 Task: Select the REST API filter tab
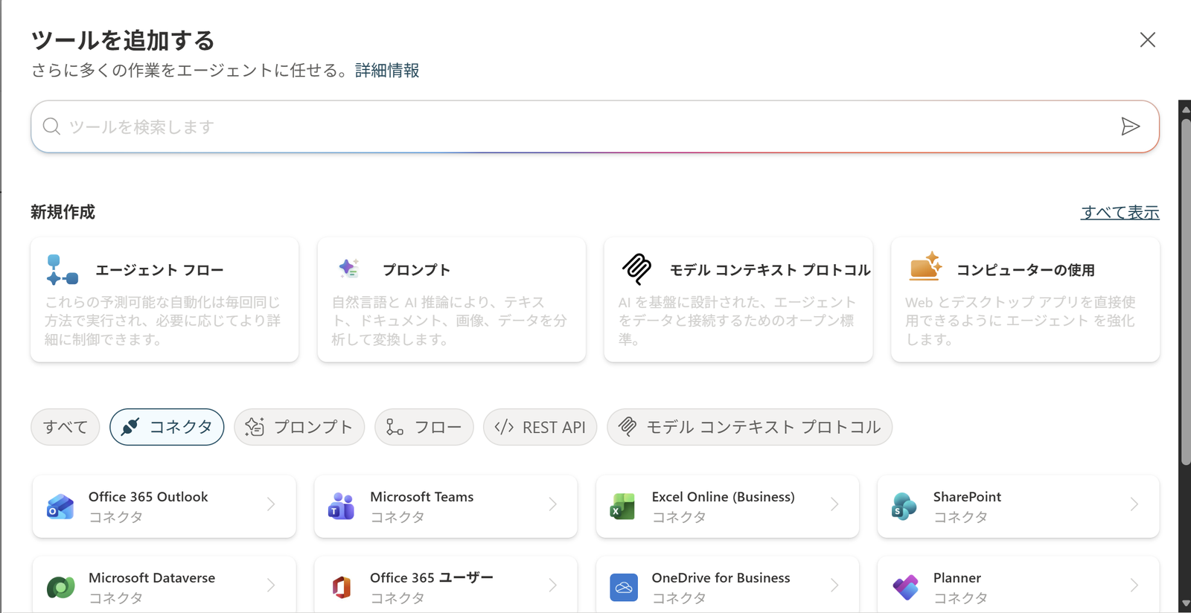tap(540, 427)
